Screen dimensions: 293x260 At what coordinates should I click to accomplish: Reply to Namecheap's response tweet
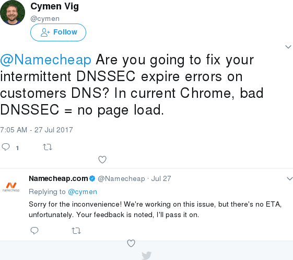coord(34,231)
